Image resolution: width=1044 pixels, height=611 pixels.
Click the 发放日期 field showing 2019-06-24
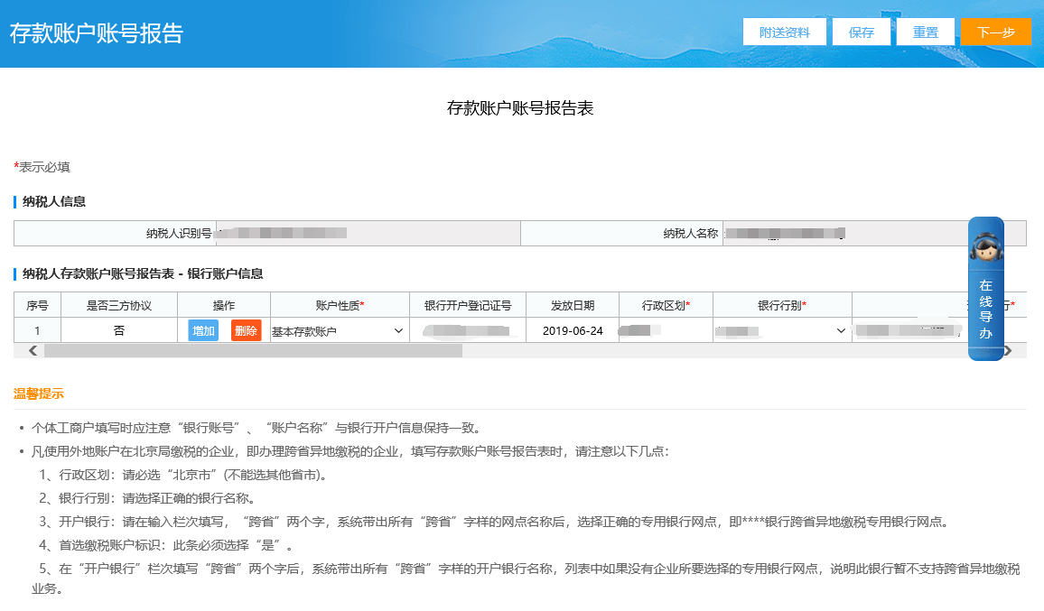(573, 331)
